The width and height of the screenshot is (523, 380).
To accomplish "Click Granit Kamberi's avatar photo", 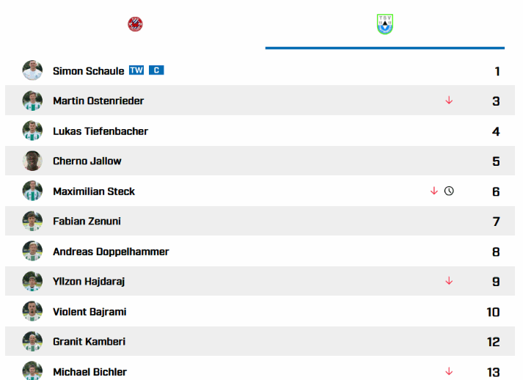I will coord(32,342).
